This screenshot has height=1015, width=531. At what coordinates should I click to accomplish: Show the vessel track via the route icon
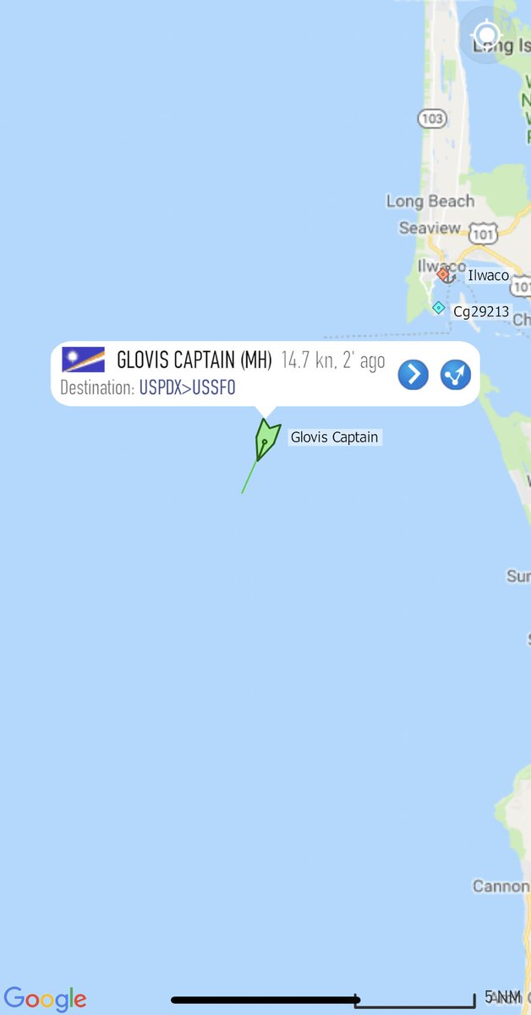[x=456, y=375]
